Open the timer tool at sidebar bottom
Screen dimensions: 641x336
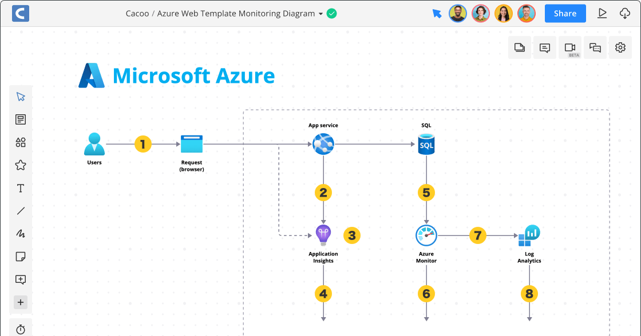(21, 329)
